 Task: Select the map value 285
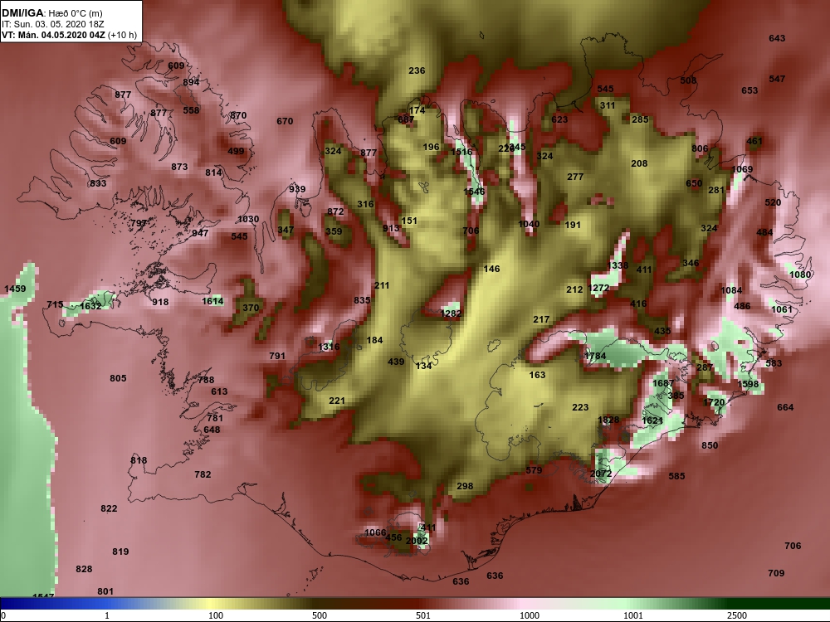tap(640, 119)
